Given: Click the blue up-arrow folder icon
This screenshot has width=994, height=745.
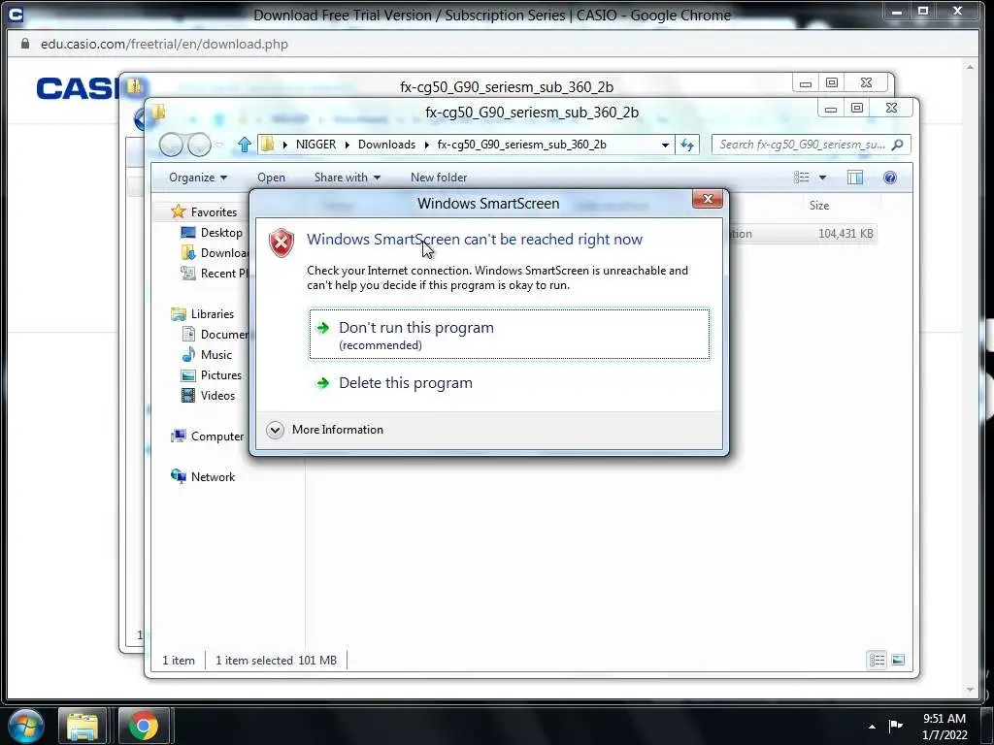Looking at the screenshot, I should click(x=244, y=146).
